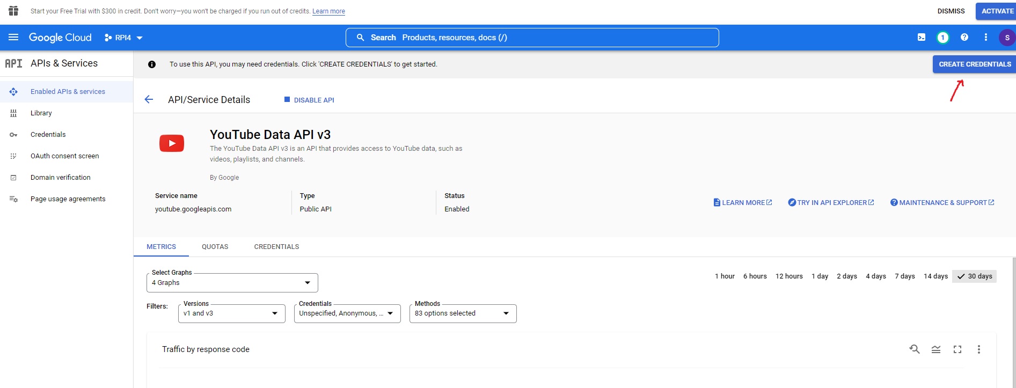Screen dimensions: 1016x388
Task: Click the youtube.googleapis.com service name
Action: click(193, 209)
